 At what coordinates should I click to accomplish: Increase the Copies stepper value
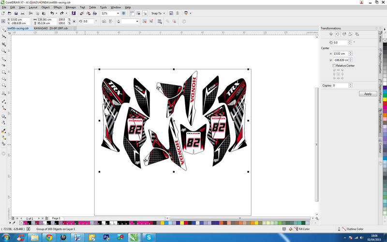point(350,84)
